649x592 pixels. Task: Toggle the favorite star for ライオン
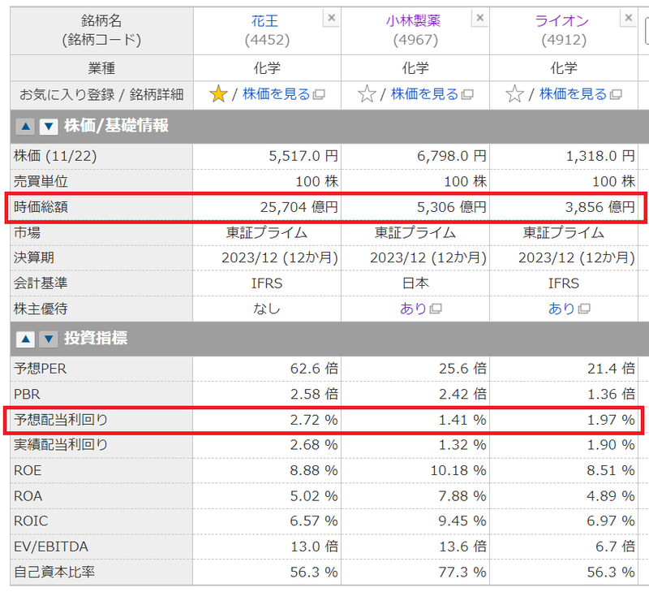pos(514,94)
